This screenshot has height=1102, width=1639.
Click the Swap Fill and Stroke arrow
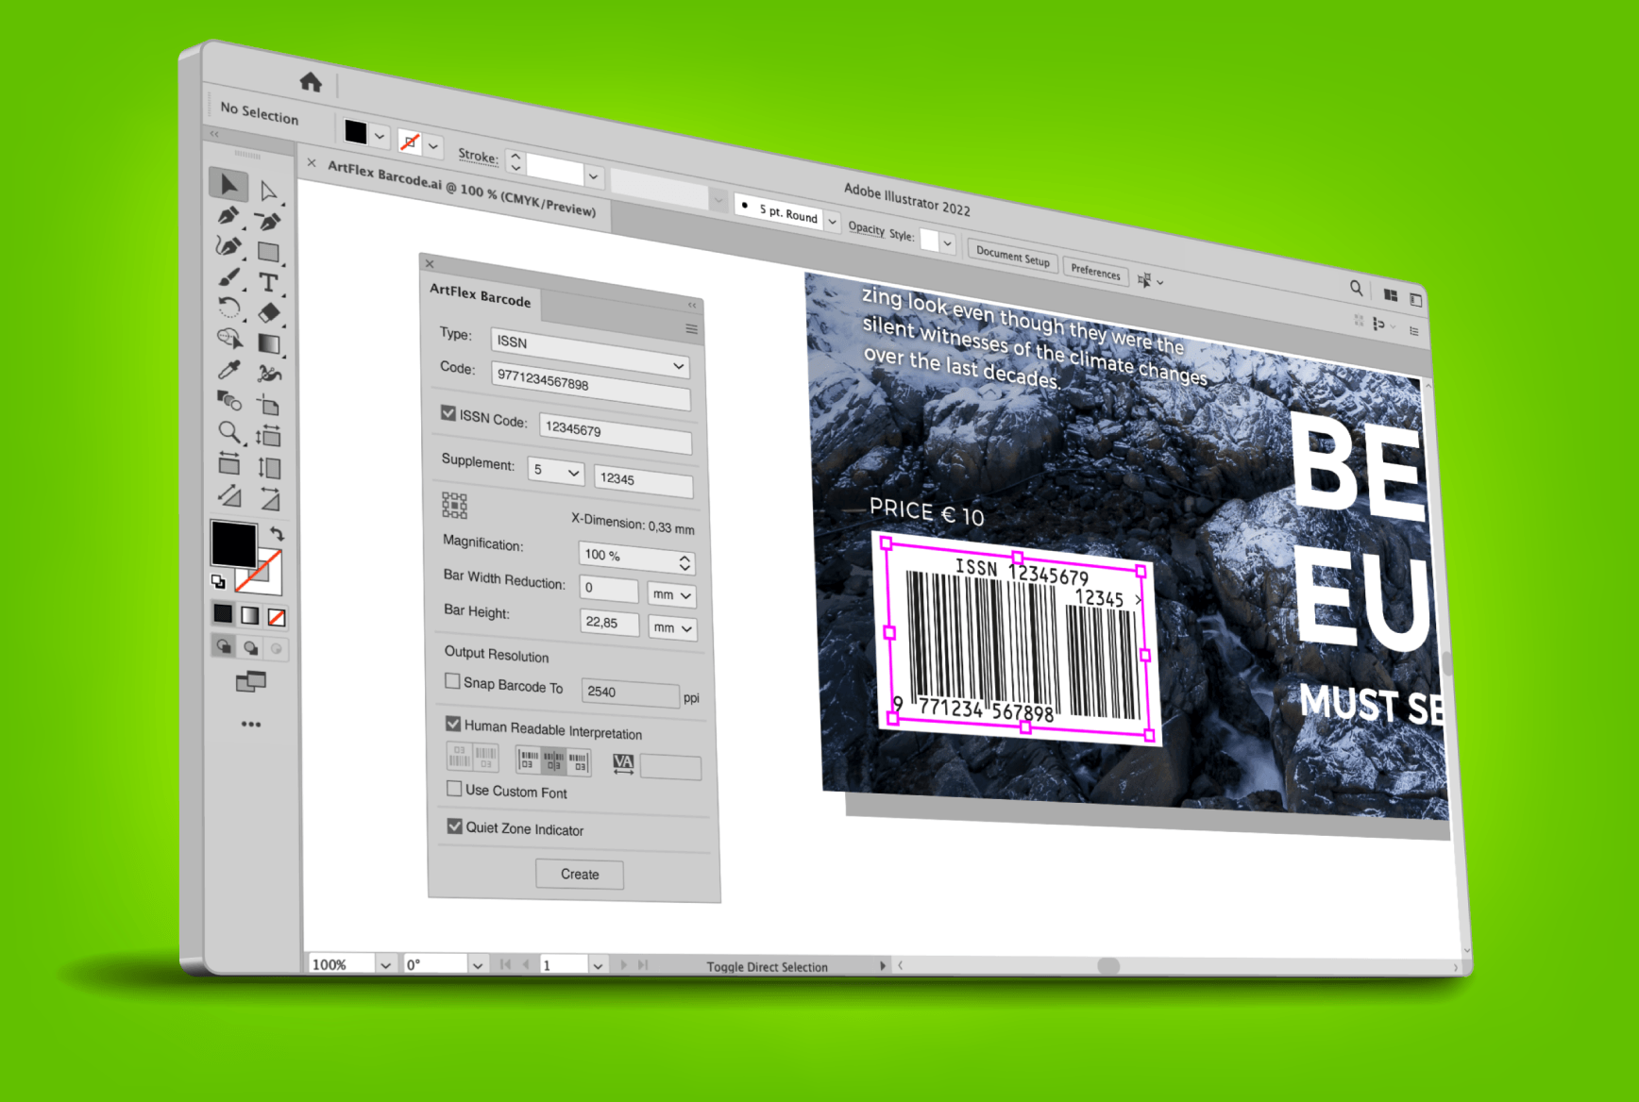click(x=277, y=533)
